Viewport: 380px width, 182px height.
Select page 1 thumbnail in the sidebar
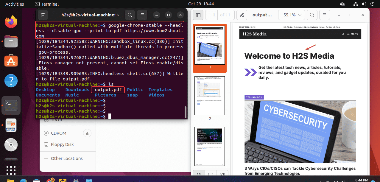(x=210, y=45)
